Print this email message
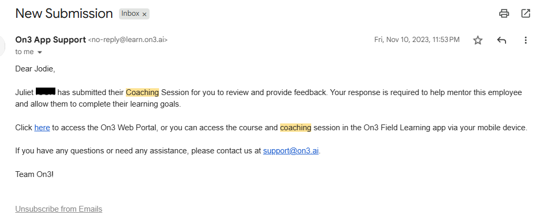The image size is (535, 219). 504,14
